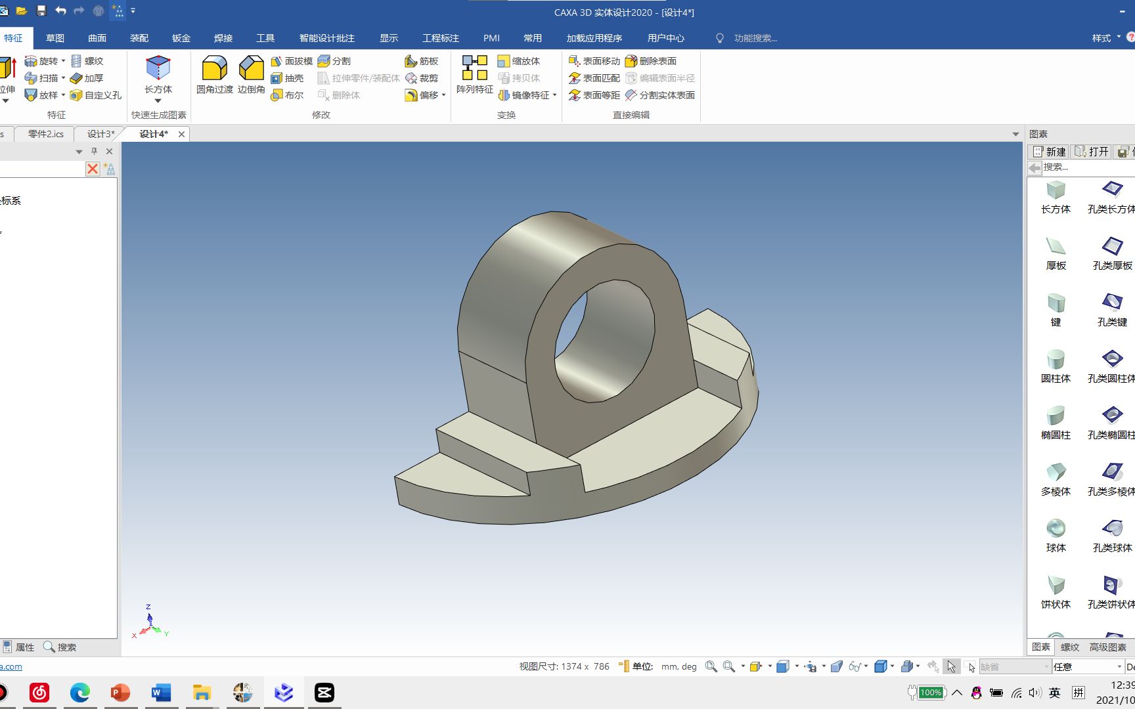Click the 筋板 rib tool

(422, 61)
